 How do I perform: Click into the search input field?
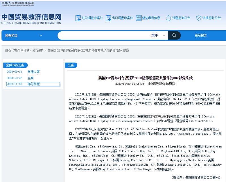point(104,35)
